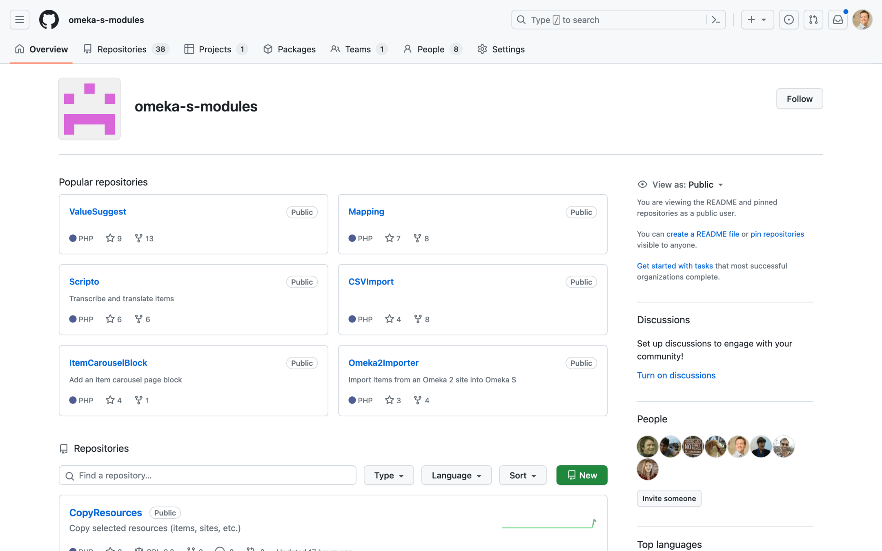
Task: Open the create new plus dropdown
Action: click(x=757, y=20)
